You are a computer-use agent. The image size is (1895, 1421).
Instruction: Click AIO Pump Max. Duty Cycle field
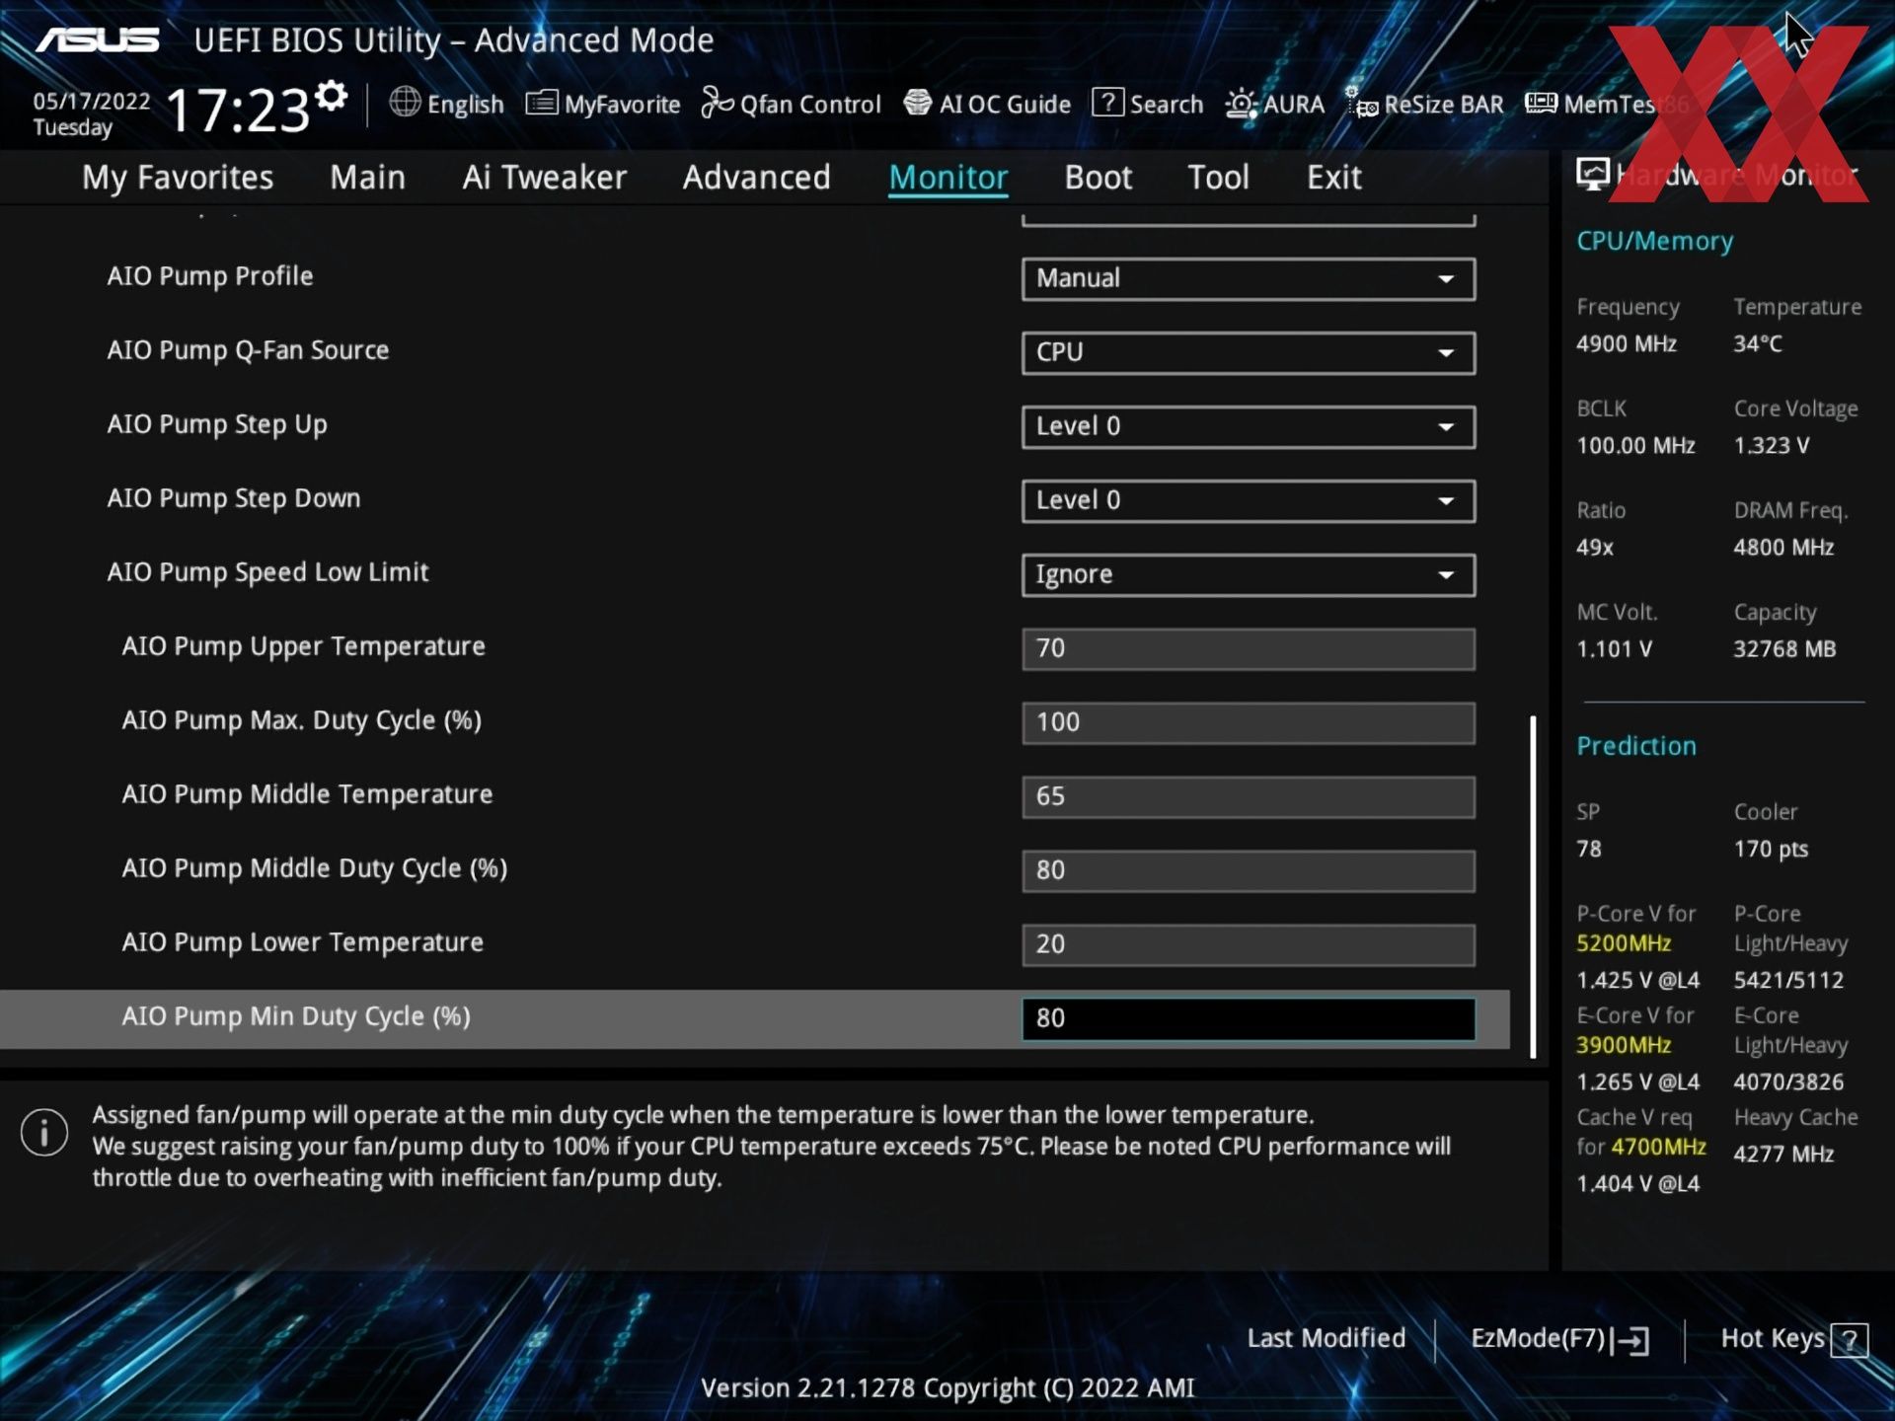pyautogui.click(x=1249, y=722)
